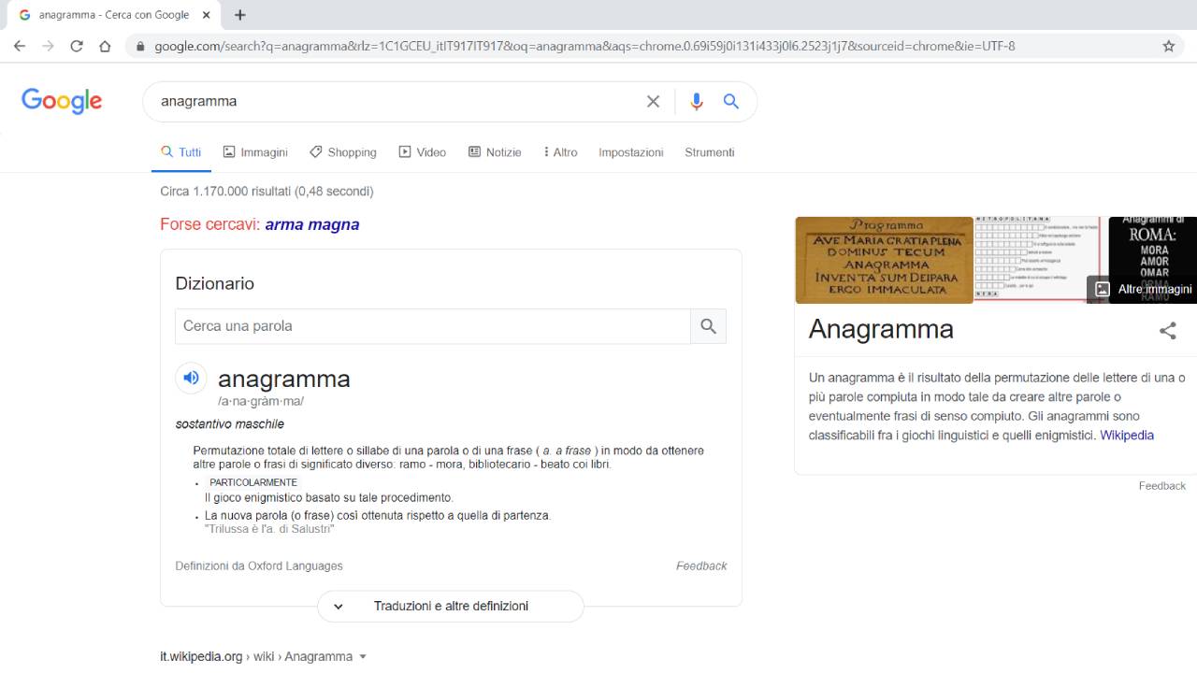This screenshot has width=1197, height=673.
Task: Play pronunciation of anagramma speaker icon
Action: (x=191, y=378)
